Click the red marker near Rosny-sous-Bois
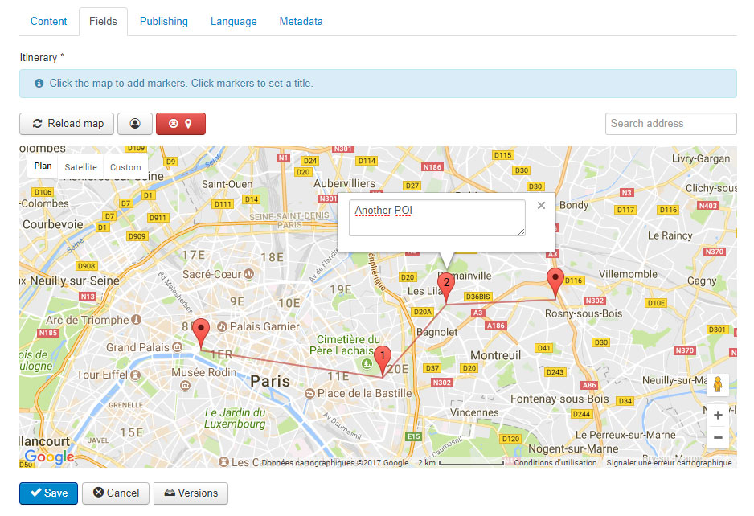The image size is (754, 516). pos(555,283)
